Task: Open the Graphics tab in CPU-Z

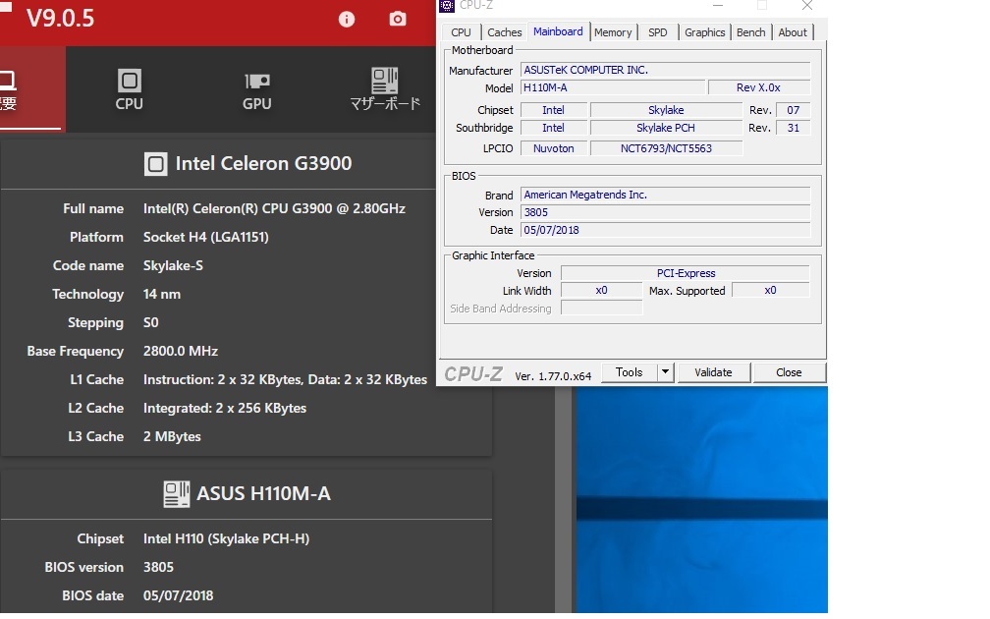Action: 704,32
